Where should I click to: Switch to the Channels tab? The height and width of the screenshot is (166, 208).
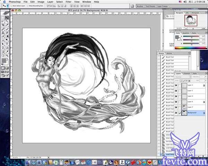[187, 74]
